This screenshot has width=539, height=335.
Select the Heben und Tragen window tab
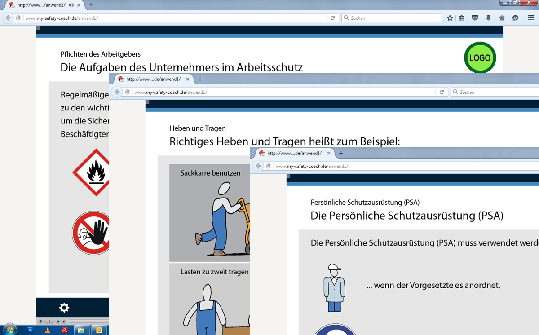point(153,79)
